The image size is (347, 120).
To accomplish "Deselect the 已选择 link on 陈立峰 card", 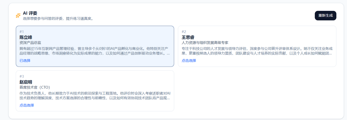I will [25, 60].
